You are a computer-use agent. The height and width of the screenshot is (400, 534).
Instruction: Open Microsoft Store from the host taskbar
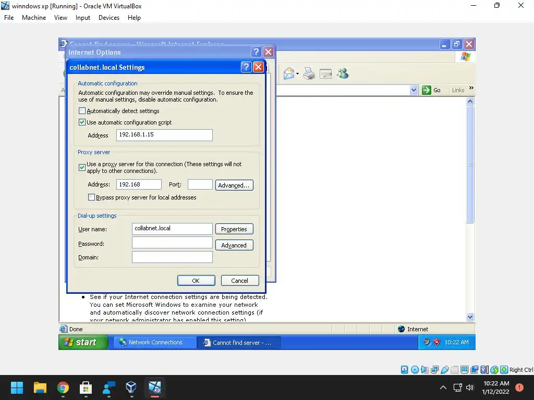(x=86, y=387)
